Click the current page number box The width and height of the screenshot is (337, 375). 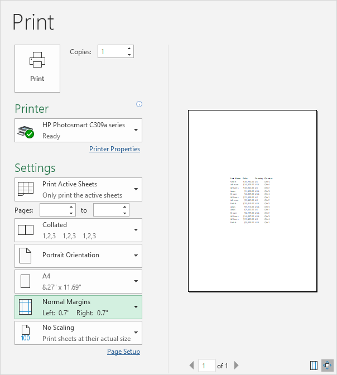(206, 366)
